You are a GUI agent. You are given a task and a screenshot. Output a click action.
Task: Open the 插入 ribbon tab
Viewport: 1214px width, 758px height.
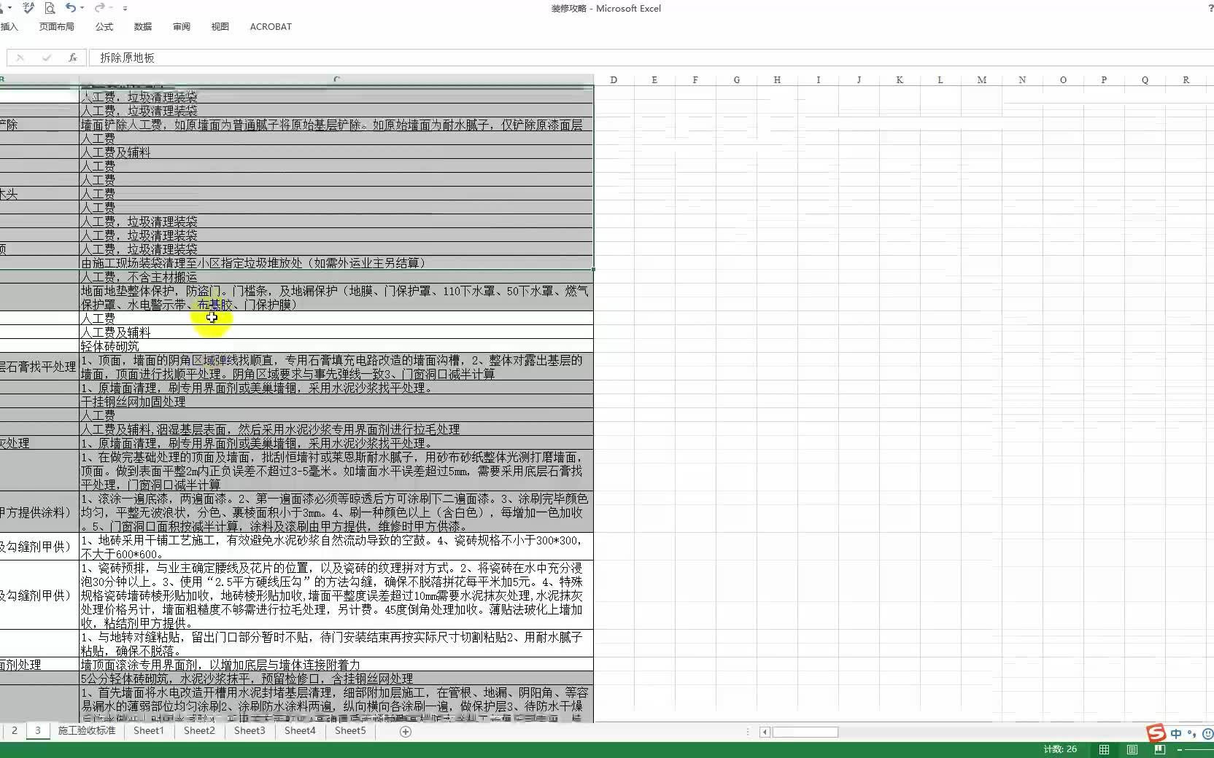click(x=9, y=26)
